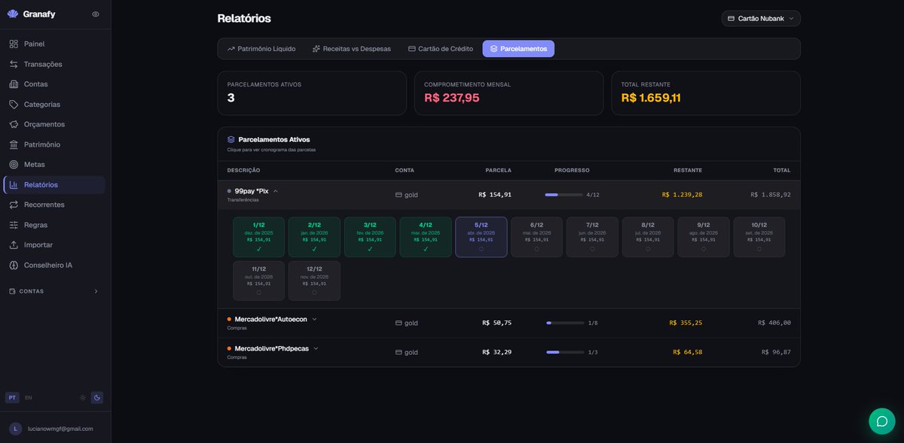Click the Conselheiro IA globe icon

point(14,265)
